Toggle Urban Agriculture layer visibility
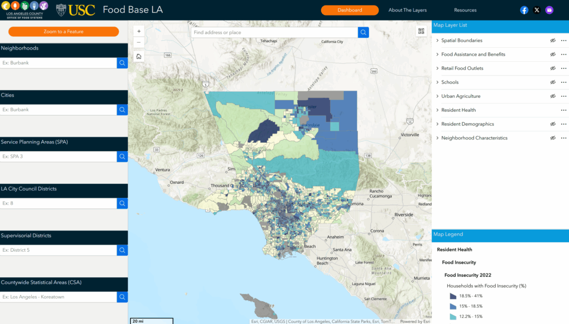 coord(552,96)
